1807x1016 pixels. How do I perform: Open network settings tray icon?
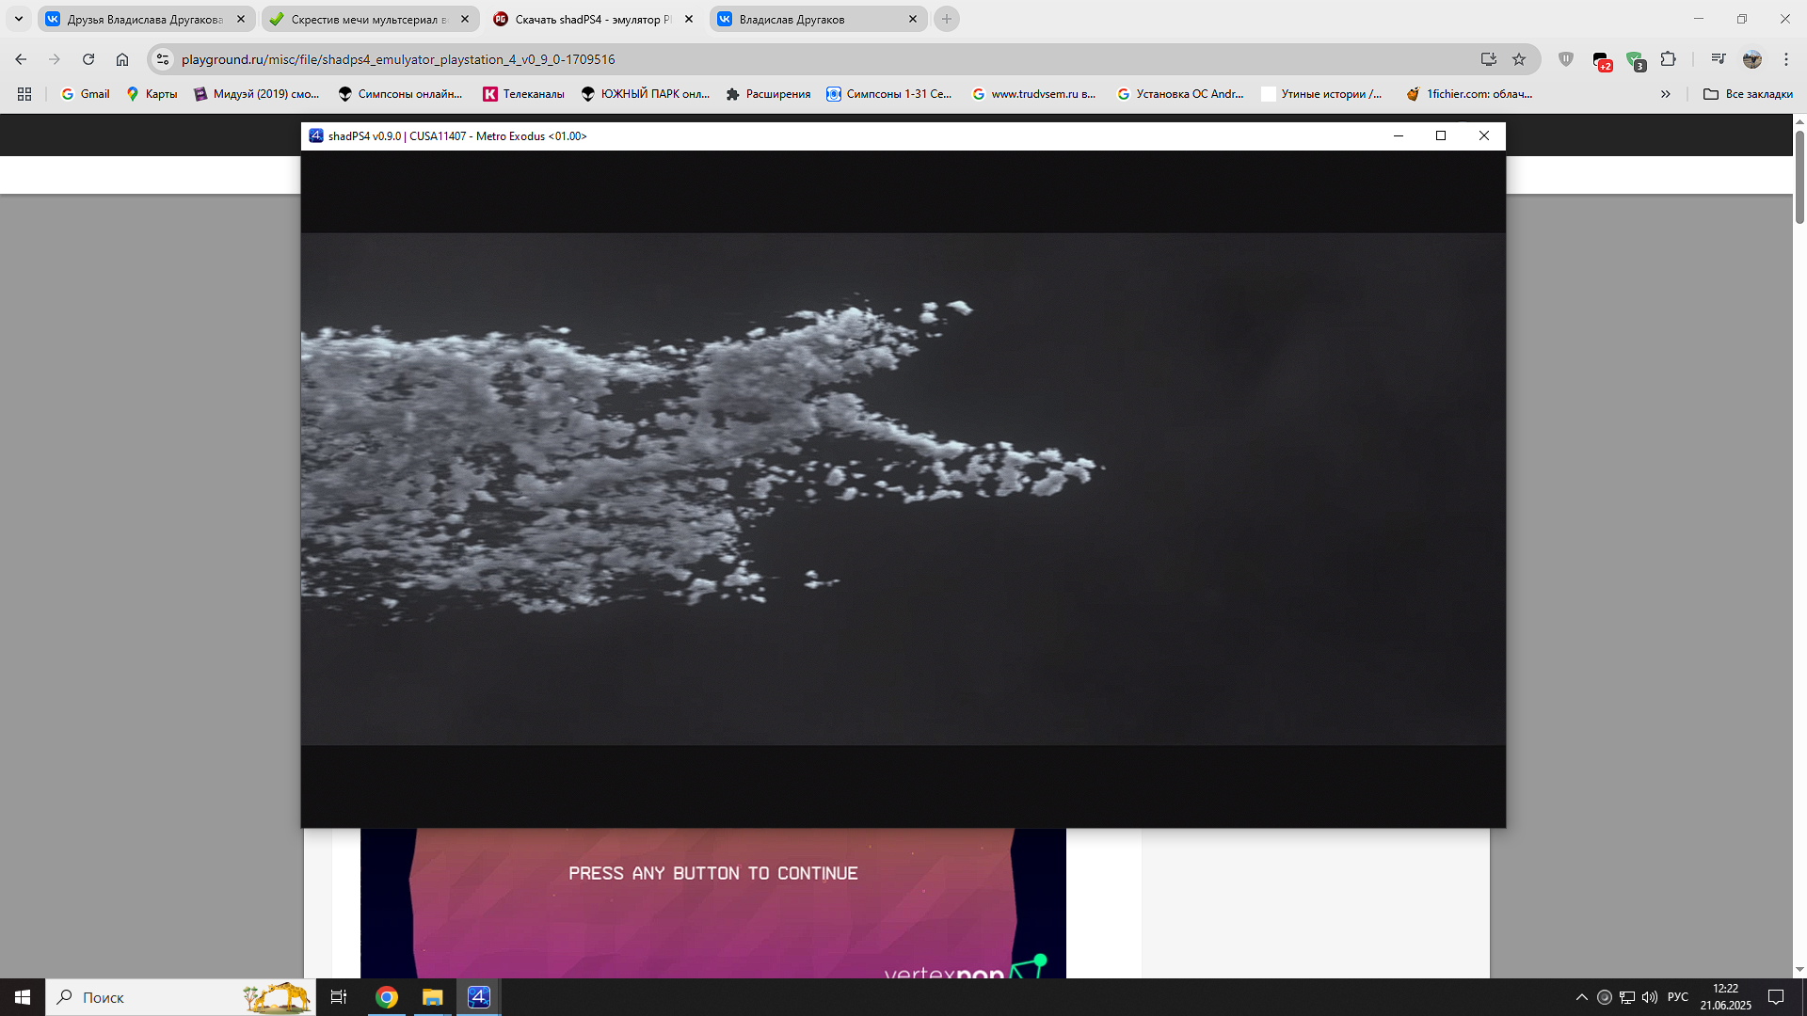[1627, 997]
